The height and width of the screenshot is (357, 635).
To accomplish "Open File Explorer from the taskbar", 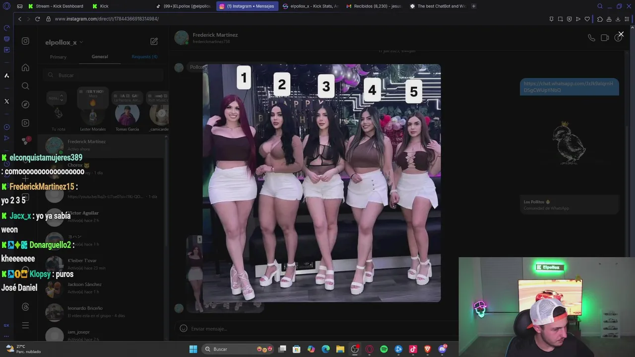I will pos(340,349).
